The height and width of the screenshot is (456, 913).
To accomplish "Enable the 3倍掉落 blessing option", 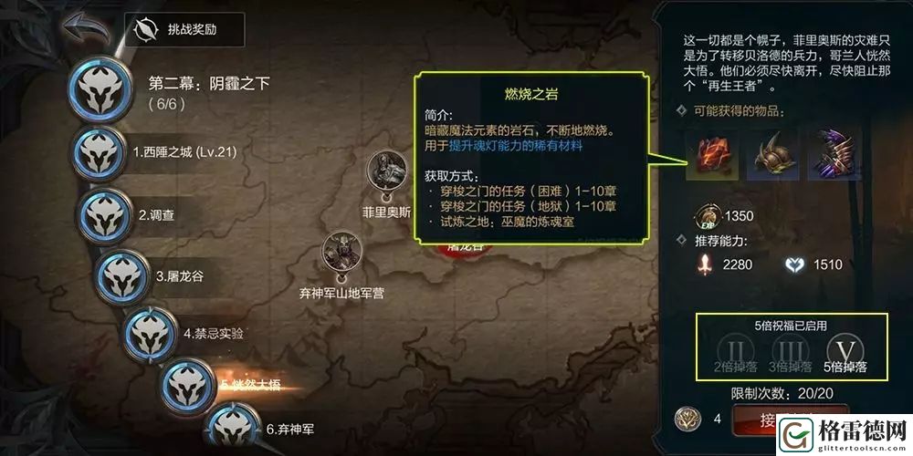I will [x=790, y=353].
